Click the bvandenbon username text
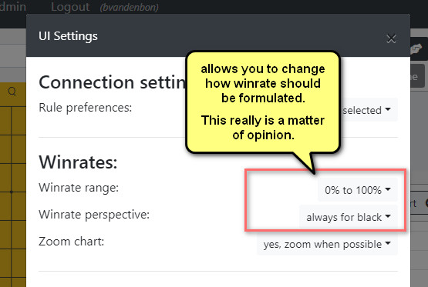This screenshot has width=428, height=287. [129, 8]
